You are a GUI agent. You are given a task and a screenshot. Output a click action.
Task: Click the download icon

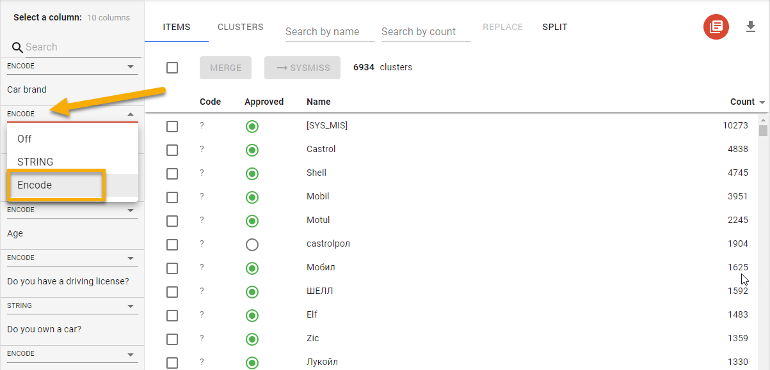coord(751,27)
